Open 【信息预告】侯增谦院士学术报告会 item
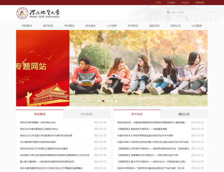Screen dimensions: 224x172 [148, 155]
